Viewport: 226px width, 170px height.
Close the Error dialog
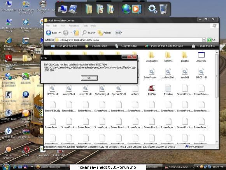131,57
